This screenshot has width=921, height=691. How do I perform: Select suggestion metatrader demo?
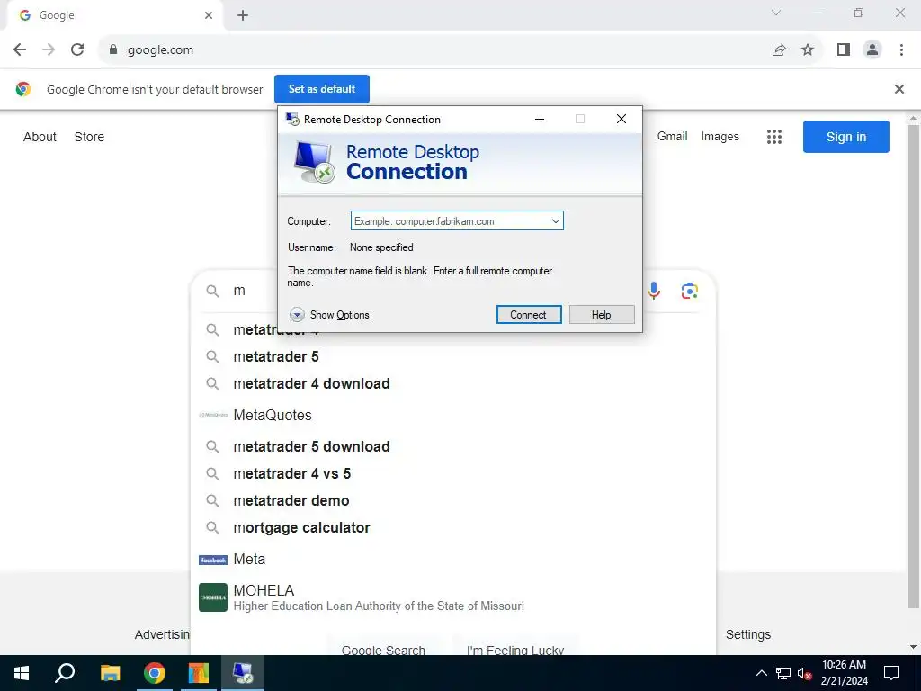click(453, 500)
